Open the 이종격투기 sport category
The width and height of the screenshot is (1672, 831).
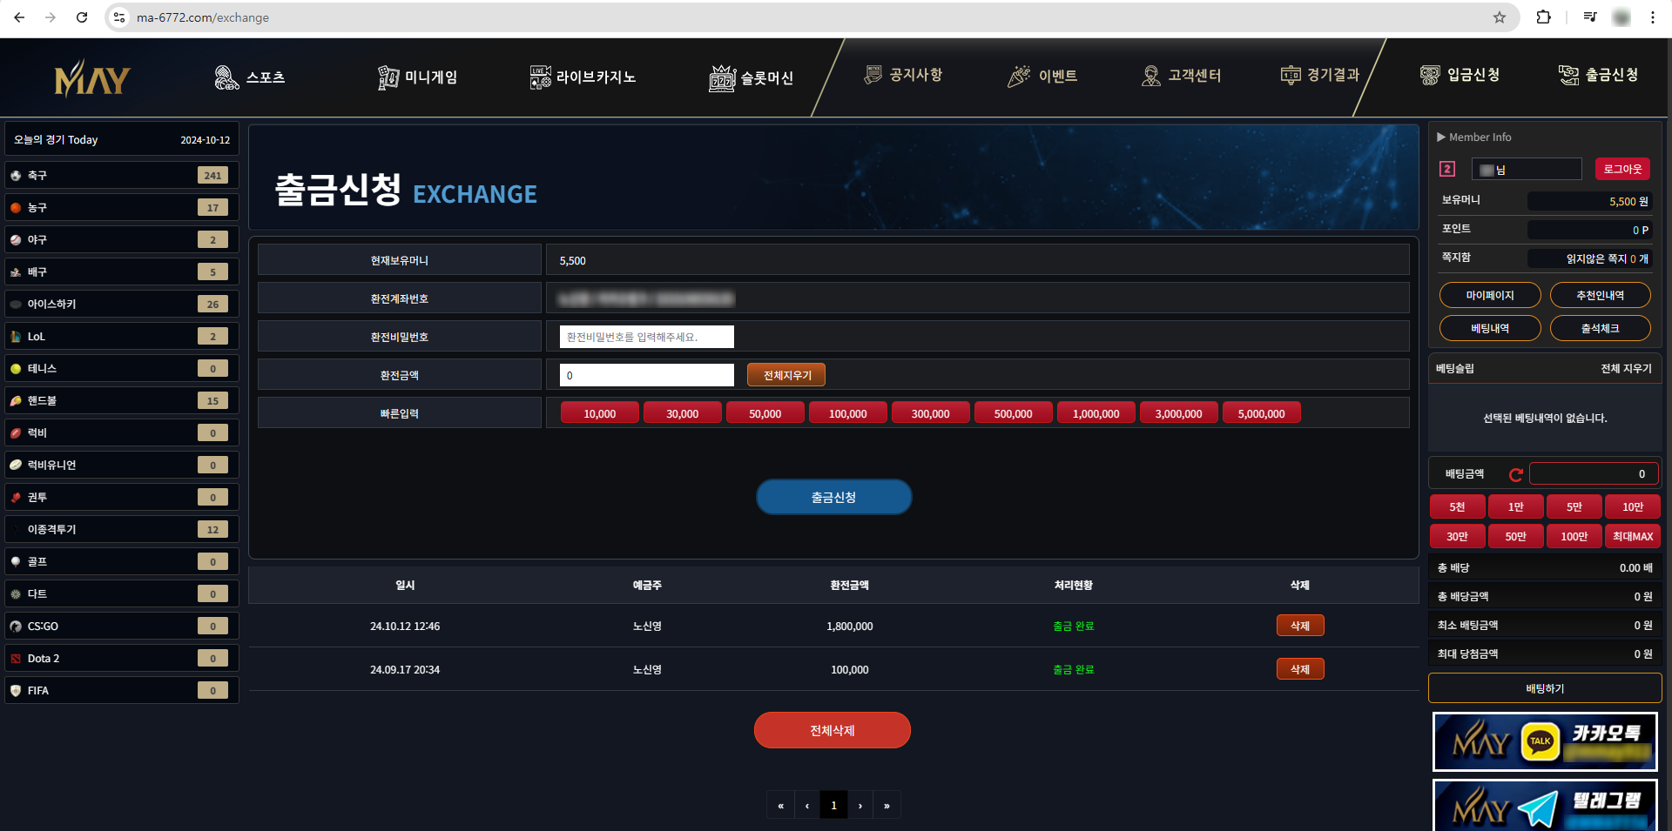(122, 529)
